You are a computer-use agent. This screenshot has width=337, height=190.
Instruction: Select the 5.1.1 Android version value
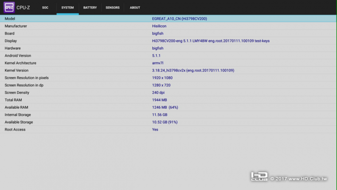156,55
